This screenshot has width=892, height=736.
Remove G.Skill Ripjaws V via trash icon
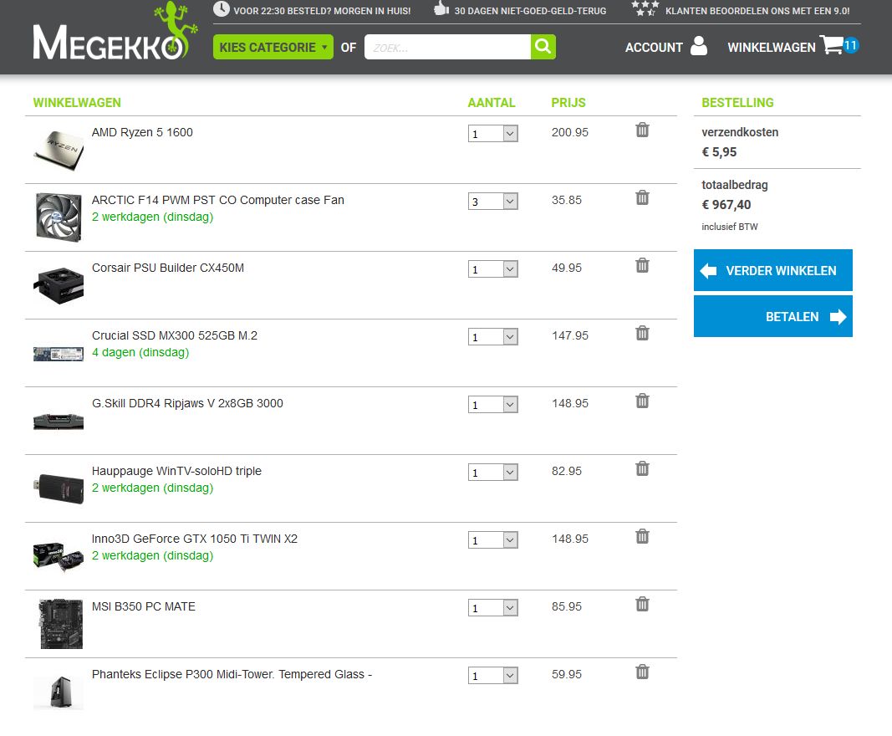click(x=642, y=401)
